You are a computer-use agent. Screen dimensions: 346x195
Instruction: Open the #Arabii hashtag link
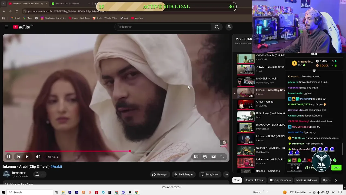point(56,167)
